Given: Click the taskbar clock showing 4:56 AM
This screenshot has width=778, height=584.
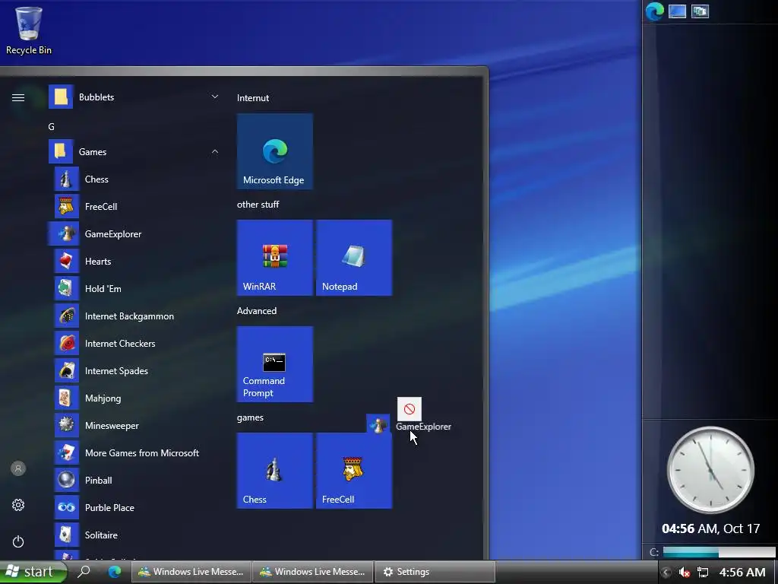Looking at the screenshot, I should click(742, 572).
